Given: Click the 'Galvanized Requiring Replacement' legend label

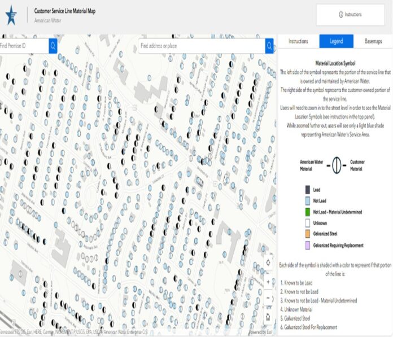Looking at the screenshot, I should (338, 246).
